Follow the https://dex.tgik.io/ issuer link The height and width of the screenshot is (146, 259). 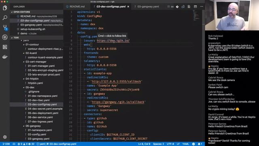113,41
